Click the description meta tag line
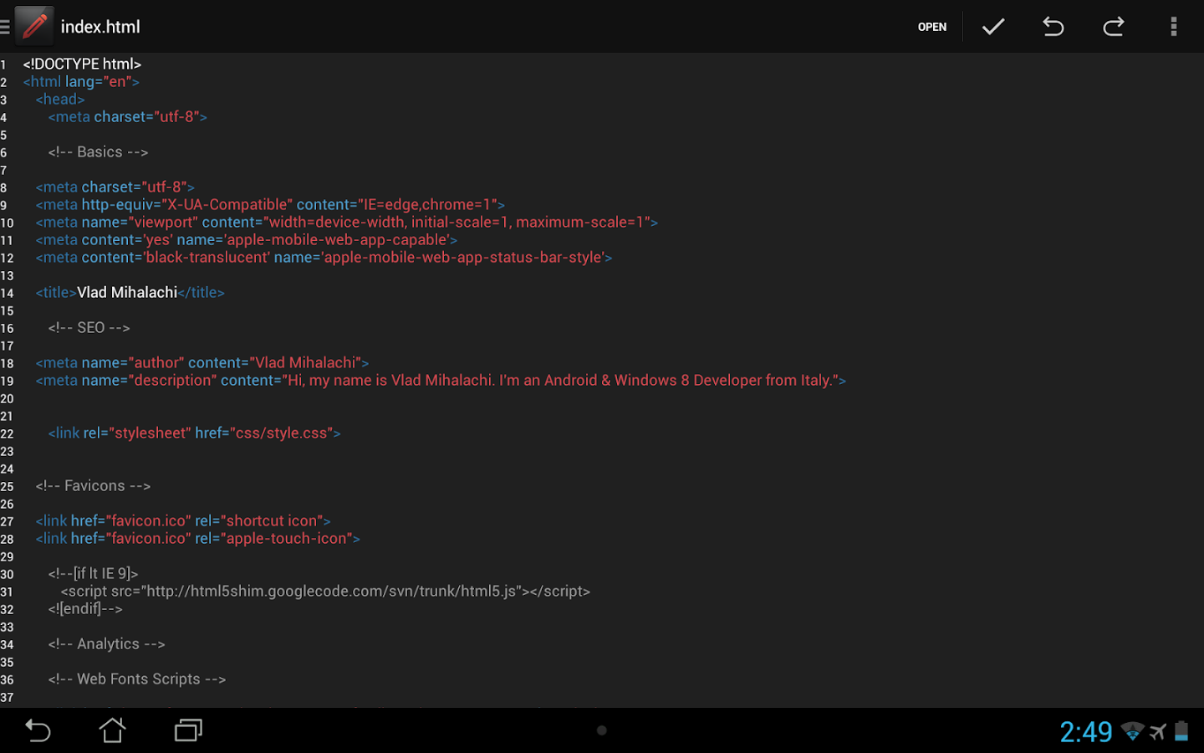Viewport: 1204px width, 753px height. 441,380
